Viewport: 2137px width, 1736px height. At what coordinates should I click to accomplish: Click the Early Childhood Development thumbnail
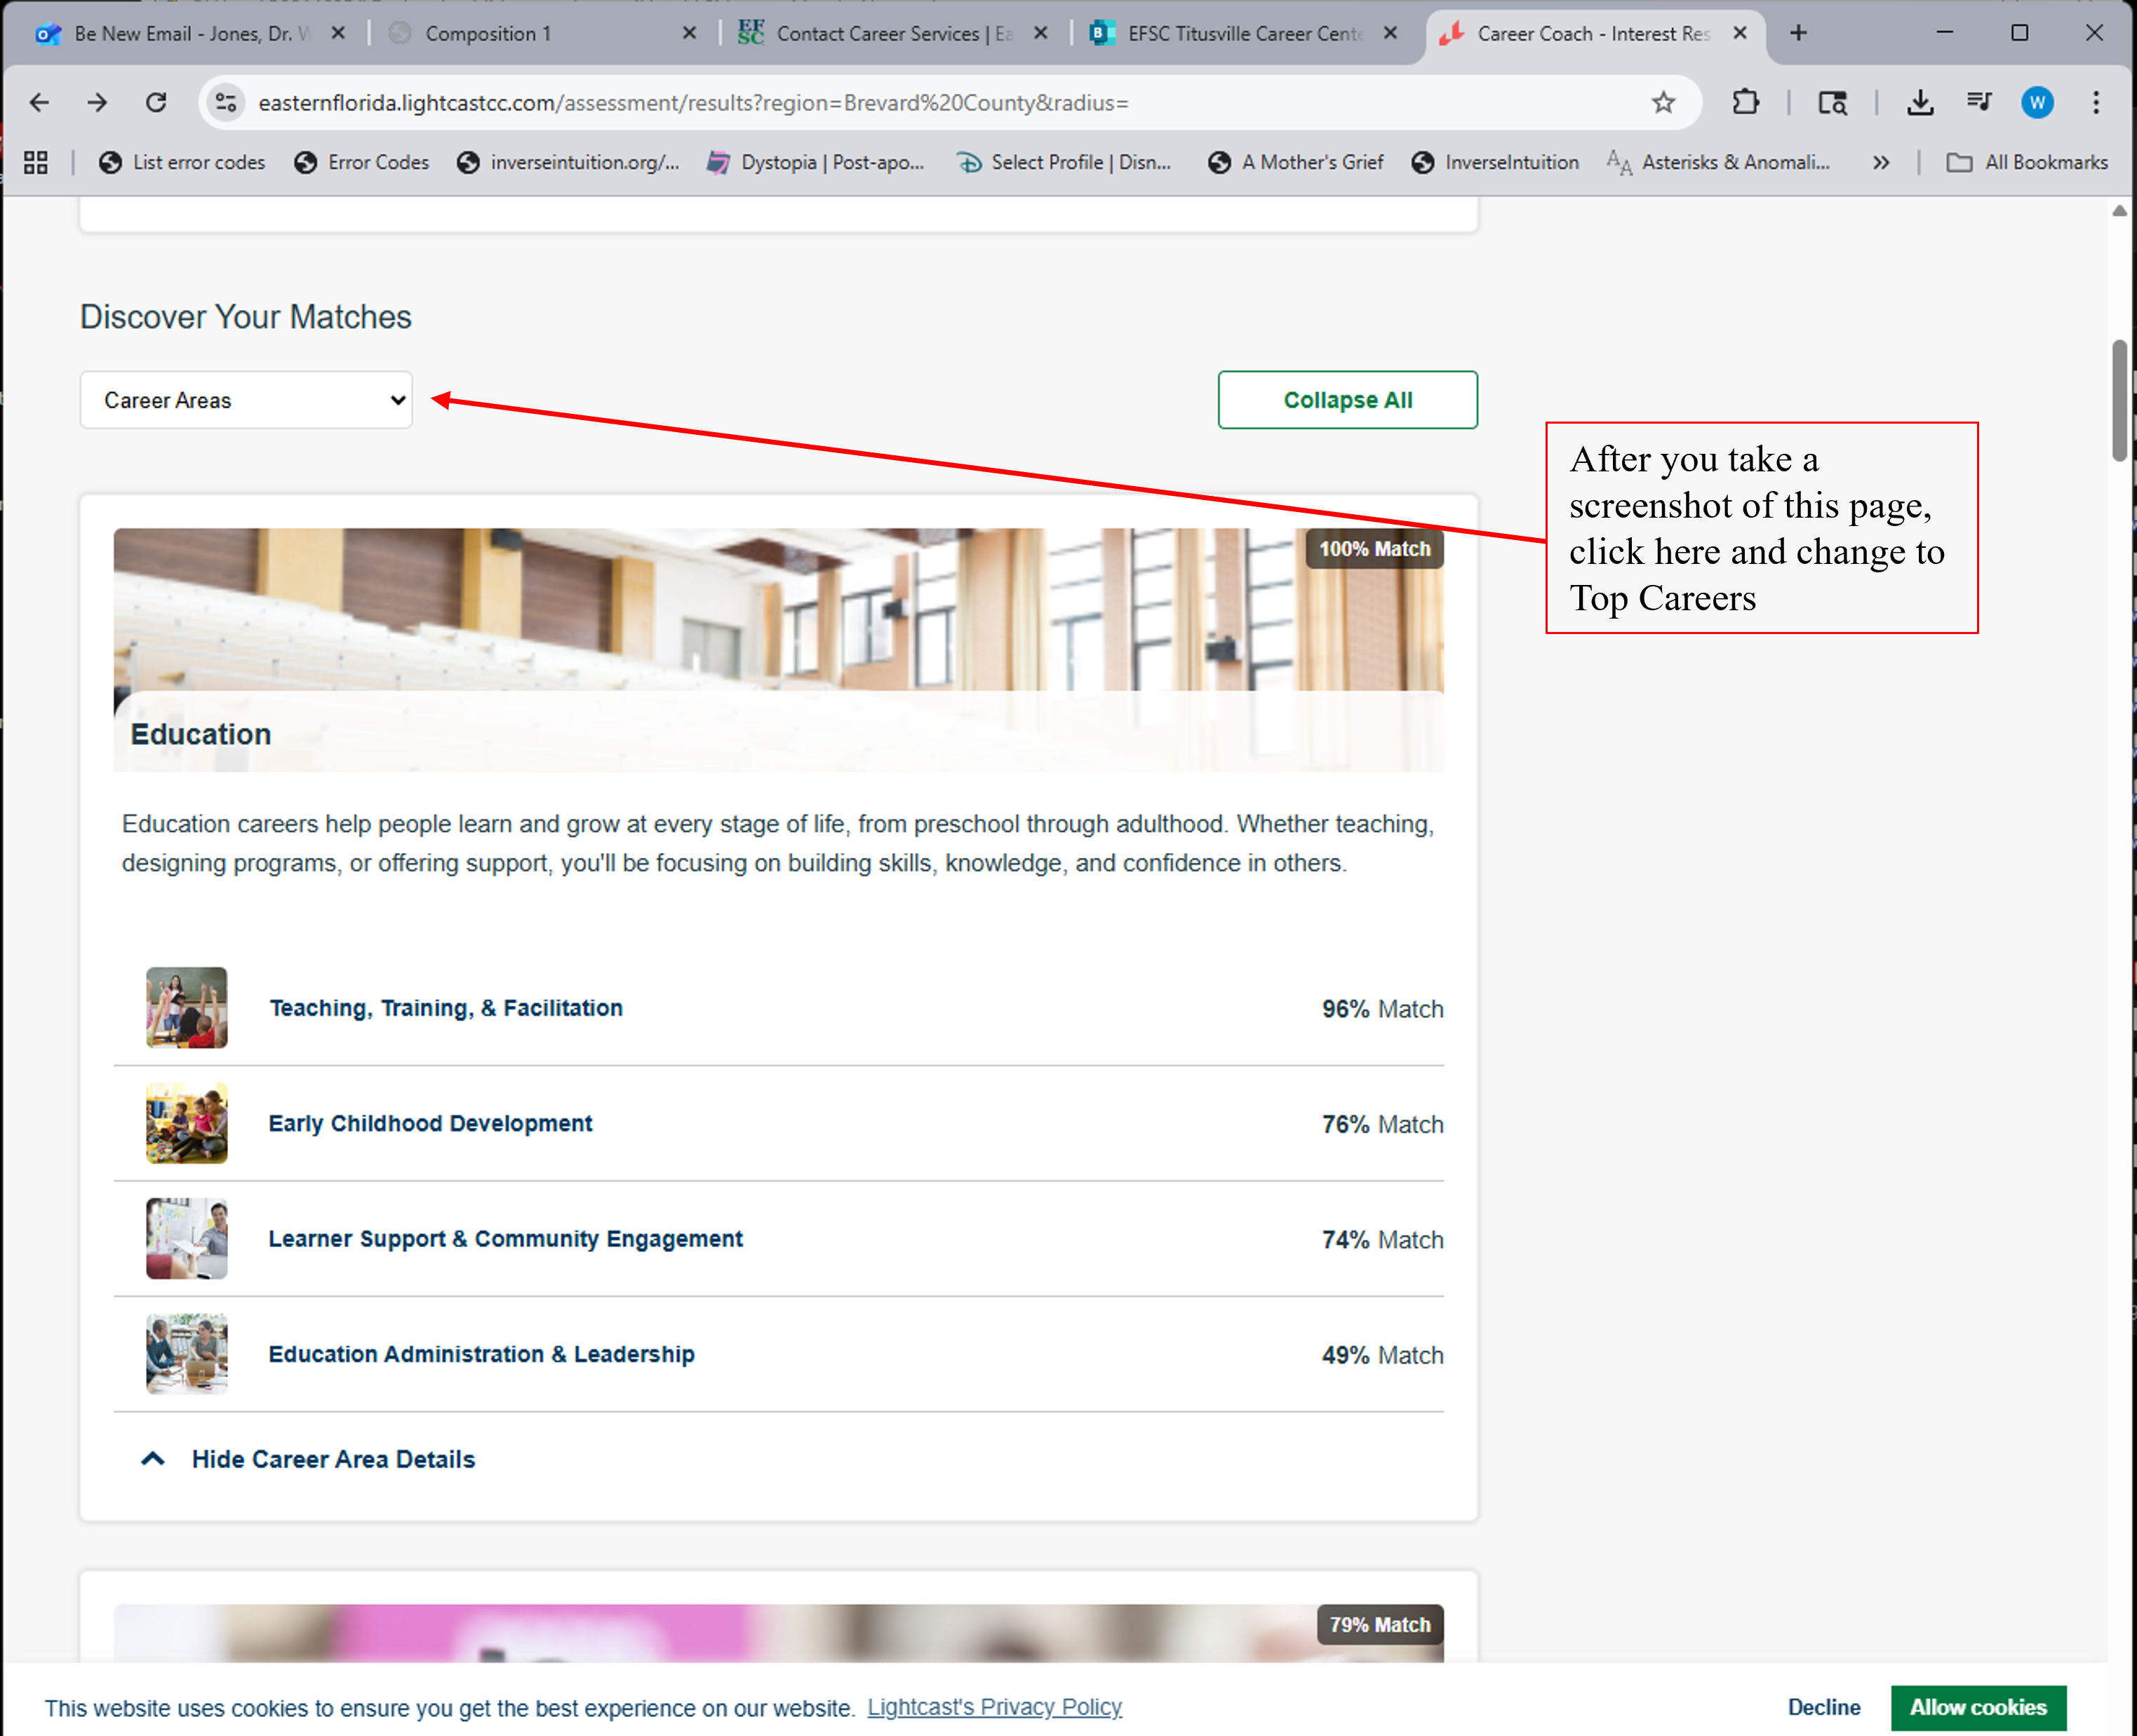coord(187,1123)
